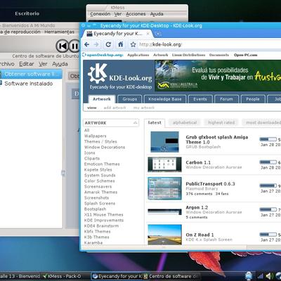Open the Events tab
Viewport: 281px width, 281px height.
(200, 99)
